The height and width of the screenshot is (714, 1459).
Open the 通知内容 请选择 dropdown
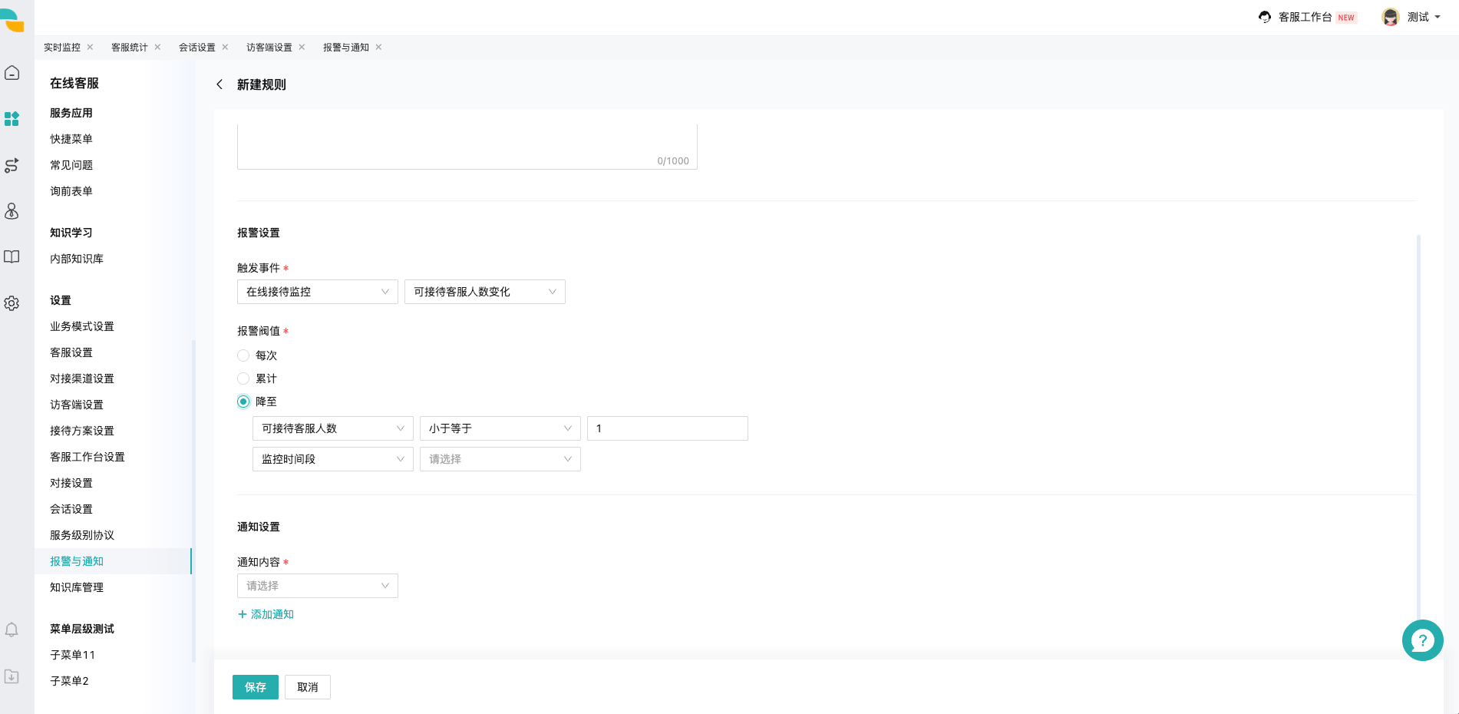318,586
